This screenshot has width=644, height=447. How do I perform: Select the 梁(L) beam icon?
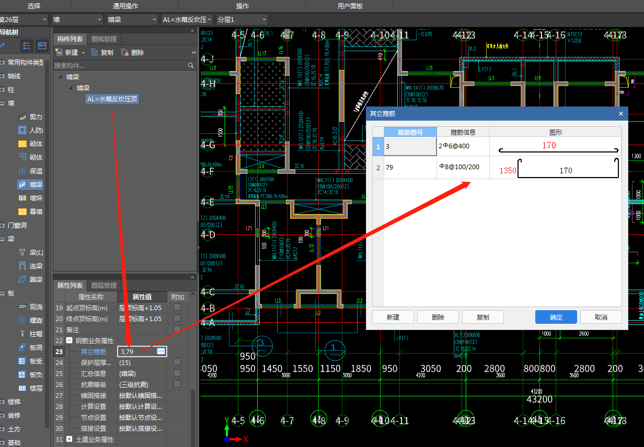pos(22,252)
